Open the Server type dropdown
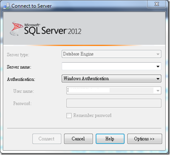170x155 pixels. pyautogui.click(x=111, y=54)
